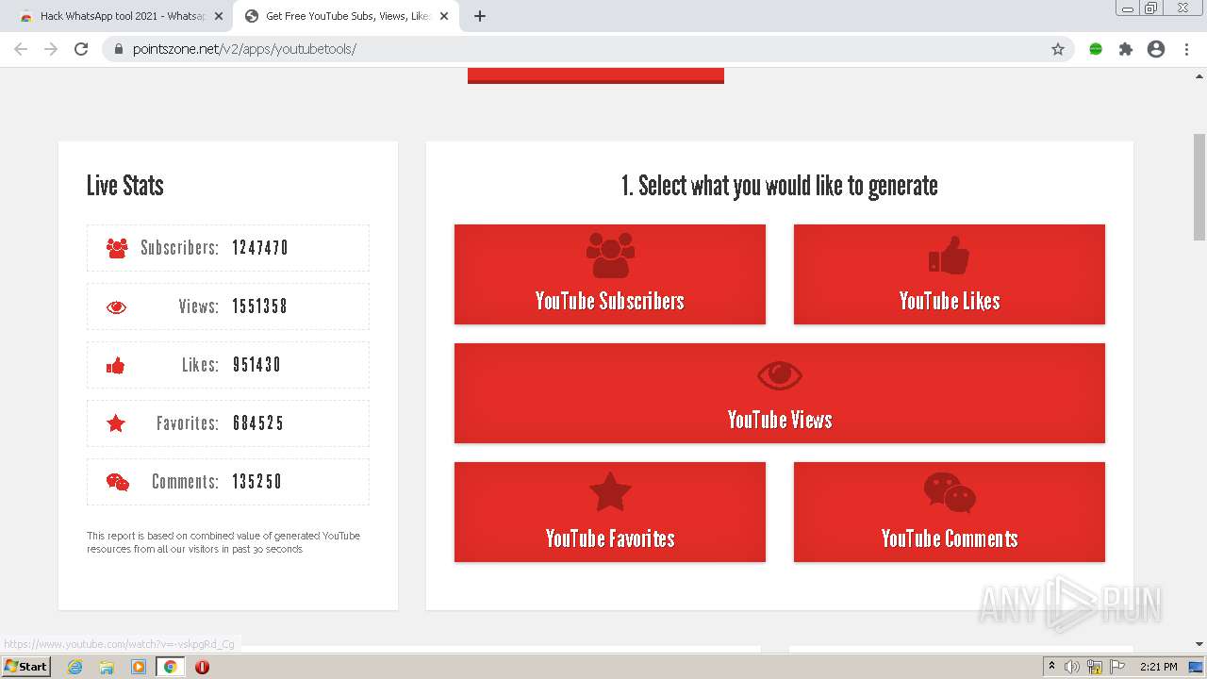Click the thumbs-up icon beside Likes stat
The width and height of the screenshot is (1207, 679).
[x=116, y=365]
